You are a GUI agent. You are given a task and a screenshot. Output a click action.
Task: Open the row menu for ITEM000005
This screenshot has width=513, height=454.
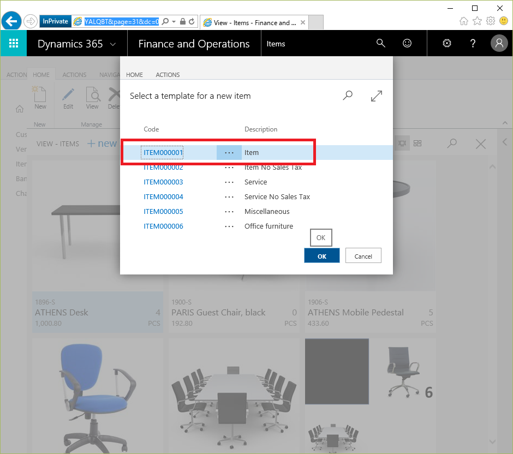(x=229, y=212)
